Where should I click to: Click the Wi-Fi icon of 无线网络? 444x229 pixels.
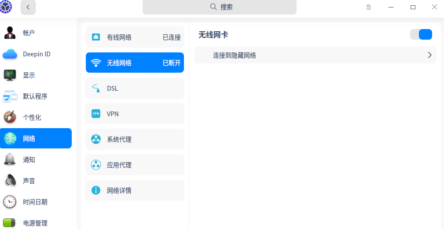(x=96, y=63)
